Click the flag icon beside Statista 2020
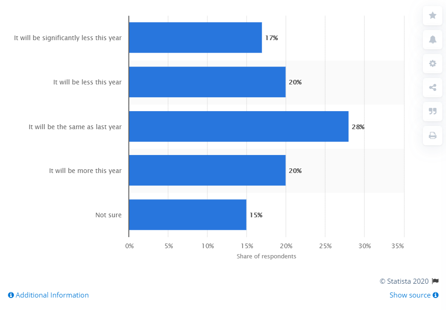The height and width of the screenshot is (310, 446). tap(435, 281)
